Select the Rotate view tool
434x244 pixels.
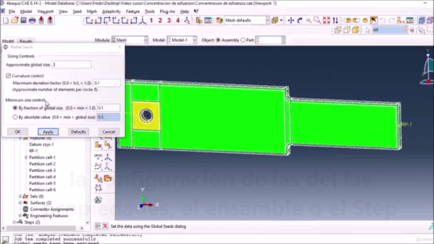tap(300, 20)
